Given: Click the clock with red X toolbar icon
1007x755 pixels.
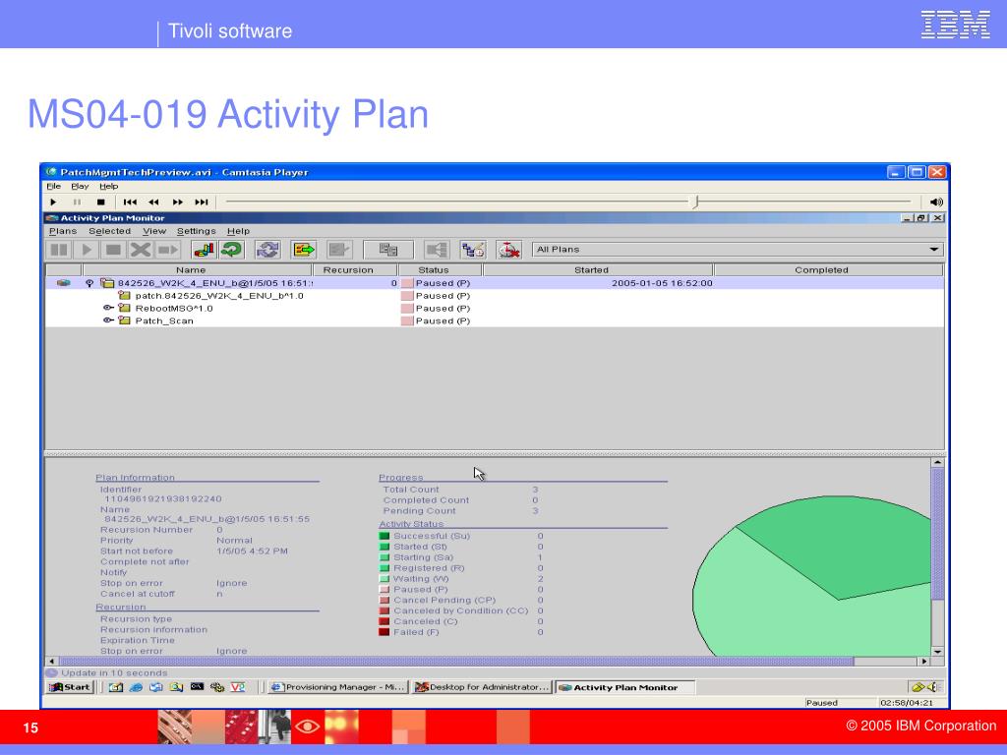Looking at the screenshot, I should click(x=508, y=250).
